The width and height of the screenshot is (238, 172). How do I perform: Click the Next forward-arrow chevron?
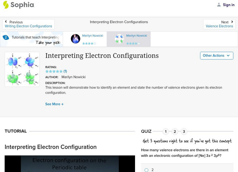pyautogui.click(x=231, y=21)
